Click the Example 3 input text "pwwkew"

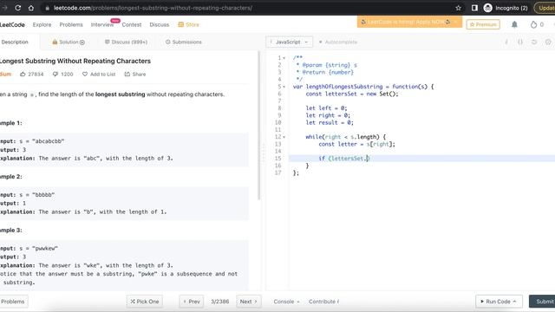tap(44, 249)
